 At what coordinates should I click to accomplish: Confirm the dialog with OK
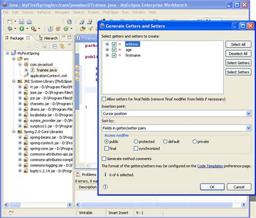click(212, 187)
